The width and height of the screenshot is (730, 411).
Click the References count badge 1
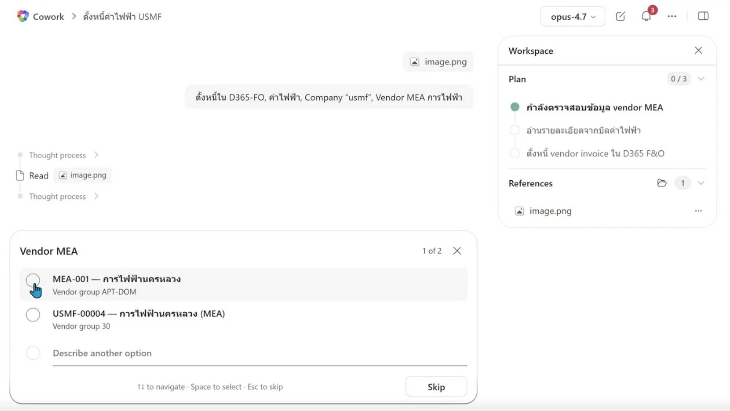click(x=683, y=183)
